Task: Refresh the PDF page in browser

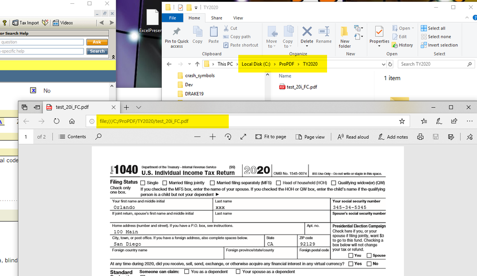Action: click(56, 122)
